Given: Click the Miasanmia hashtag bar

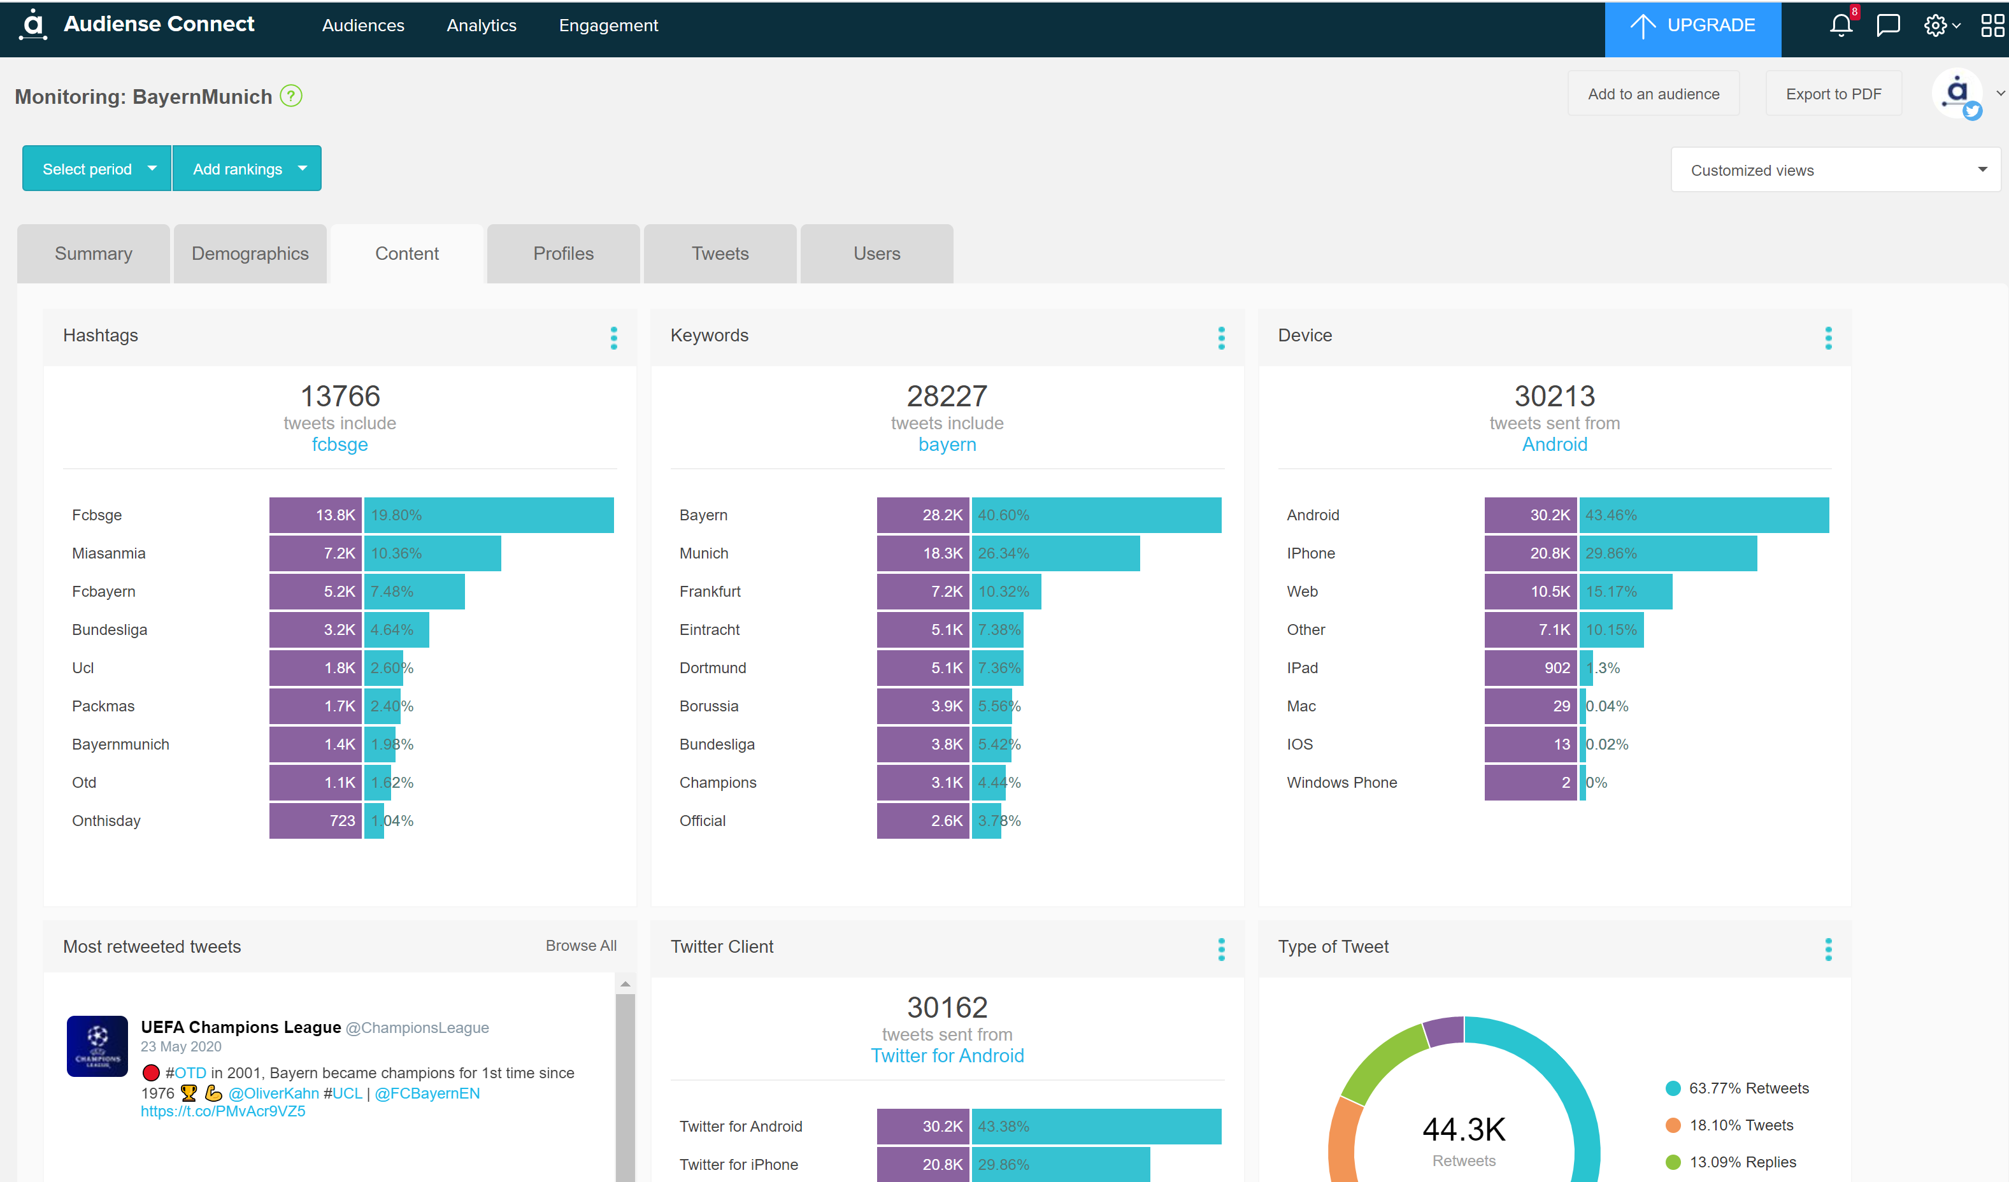Looking at the screenshot, I should (x=432, y=553).
